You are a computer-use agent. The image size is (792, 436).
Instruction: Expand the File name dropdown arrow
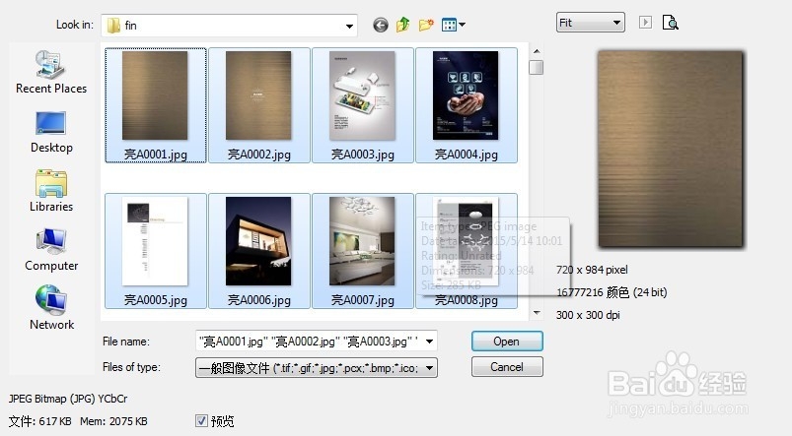(x=429, y=342)
